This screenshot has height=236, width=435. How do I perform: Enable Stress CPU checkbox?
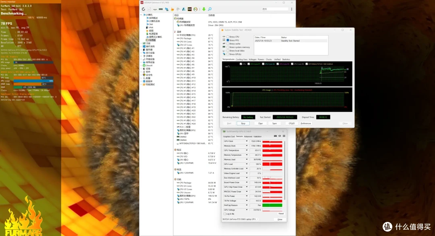click(x=228, y=37)
